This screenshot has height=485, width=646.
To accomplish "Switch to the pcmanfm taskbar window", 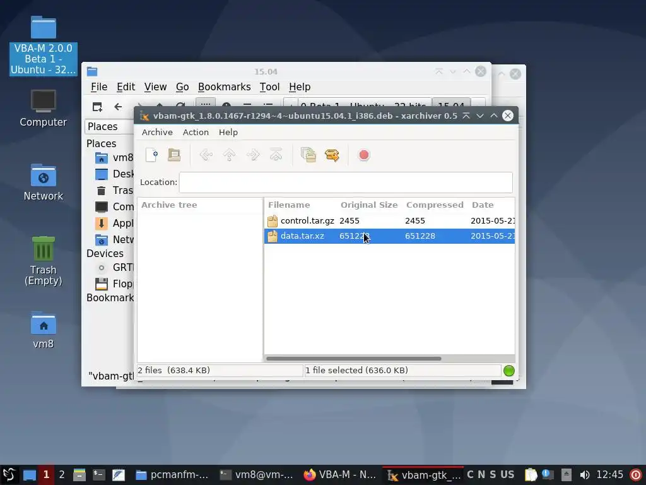I will (173, 475).
